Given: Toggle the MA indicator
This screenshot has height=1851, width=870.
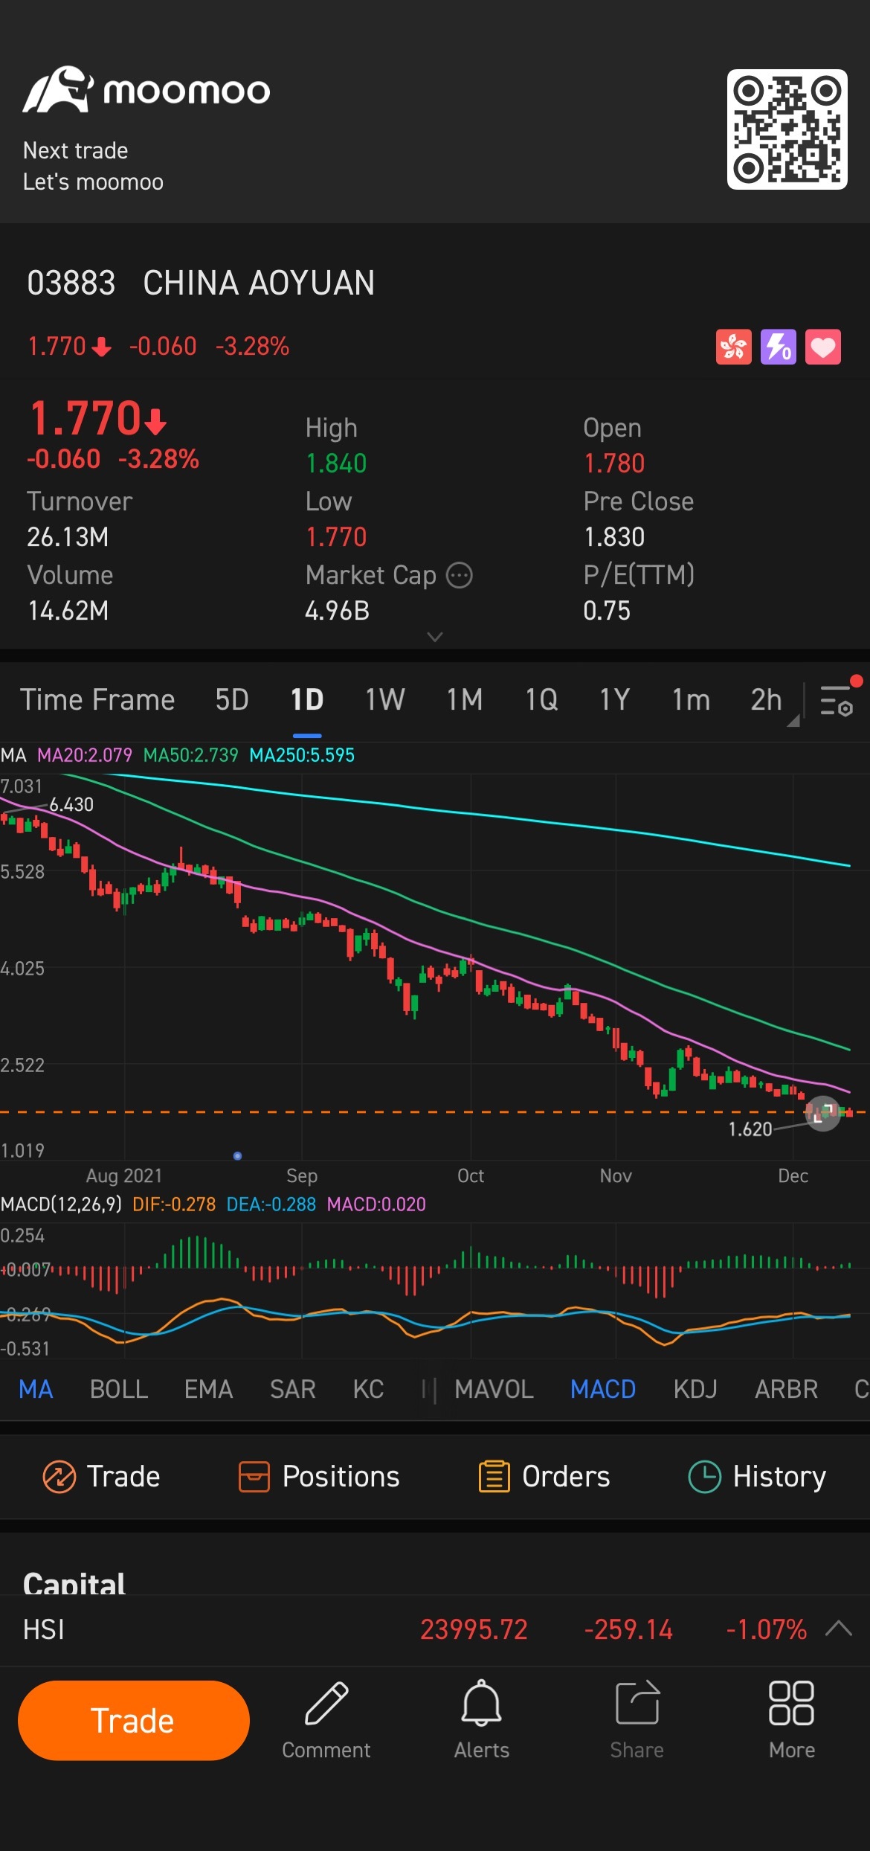Looking at the screenshot, I should coord(36,1389).
